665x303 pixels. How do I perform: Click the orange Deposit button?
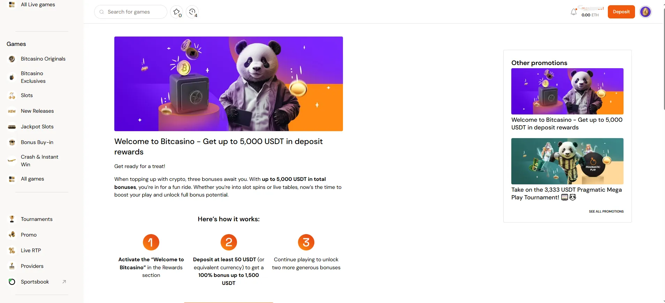coord(621,12)
